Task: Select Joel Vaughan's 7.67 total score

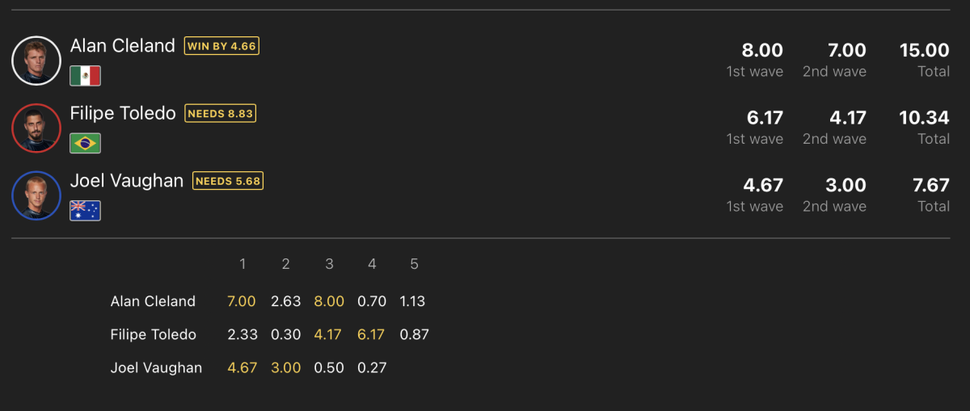Action: click(931, 185)
